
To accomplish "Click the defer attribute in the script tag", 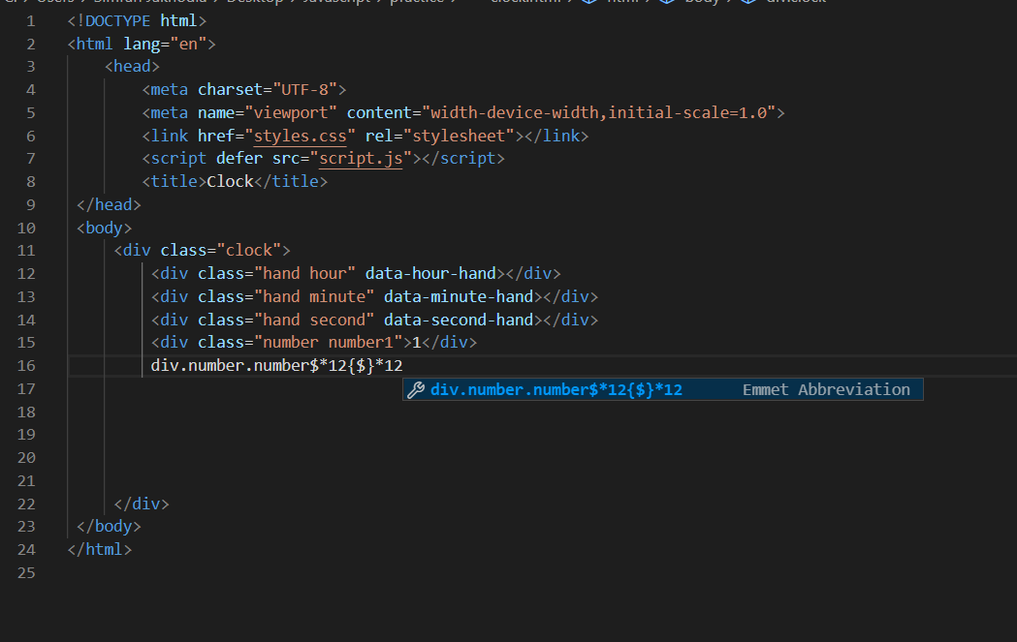I will click(x=238, y=158).
